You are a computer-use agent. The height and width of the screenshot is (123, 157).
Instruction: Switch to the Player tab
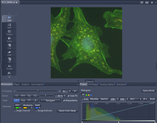click(x=17, y=84)
